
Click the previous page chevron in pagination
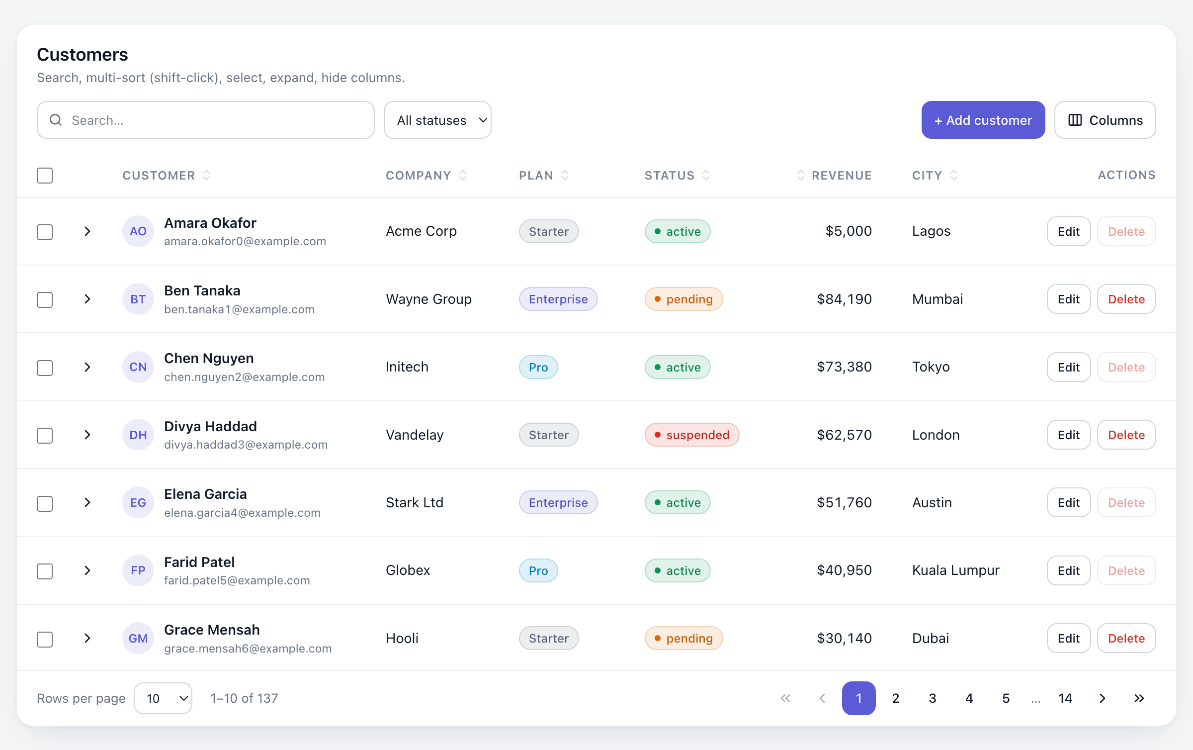[x=822, y=698]
